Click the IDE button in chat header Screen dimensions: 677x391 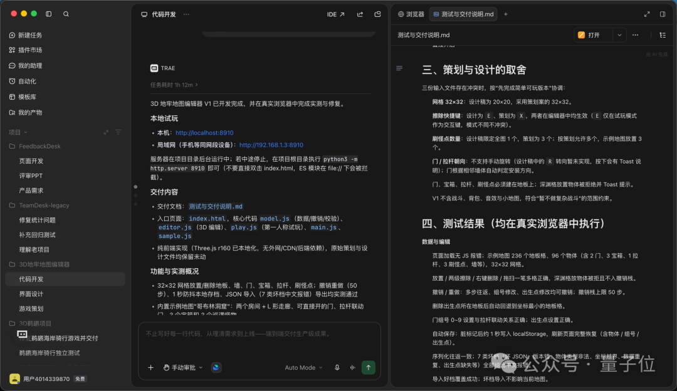coord(336,14)
